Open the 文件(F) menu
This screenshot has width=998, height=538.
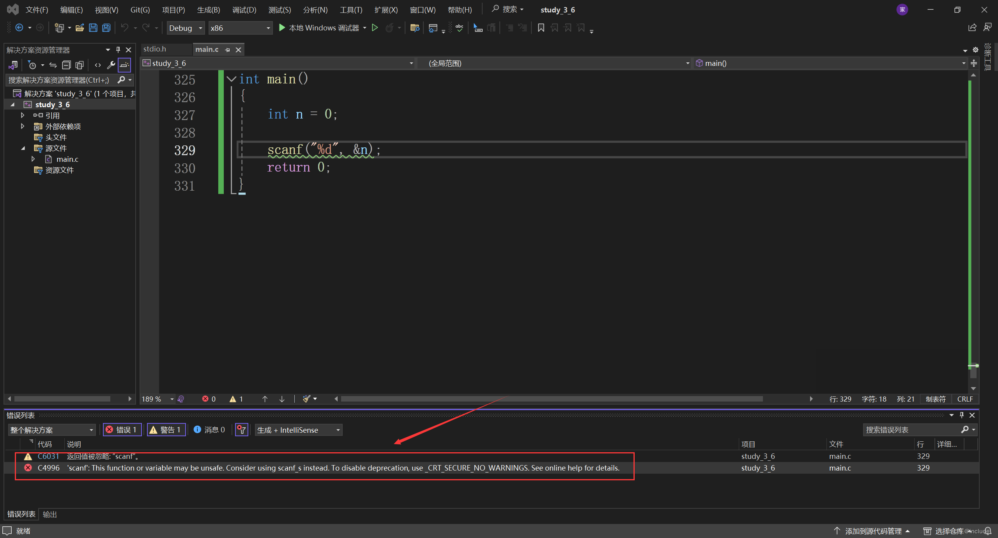tap(37, 10)
